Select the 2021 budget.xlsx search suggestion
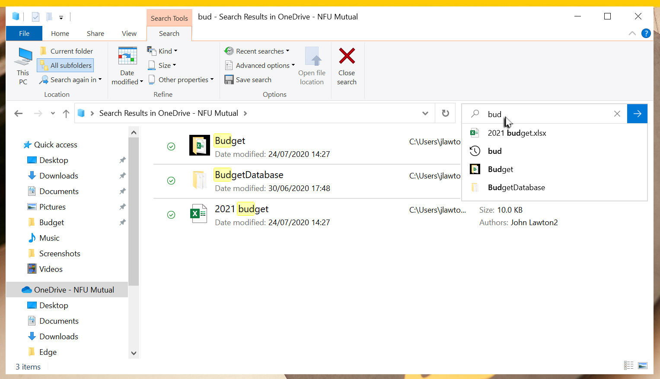The height and width of the screenshot is (379, 660). (517, 133)
